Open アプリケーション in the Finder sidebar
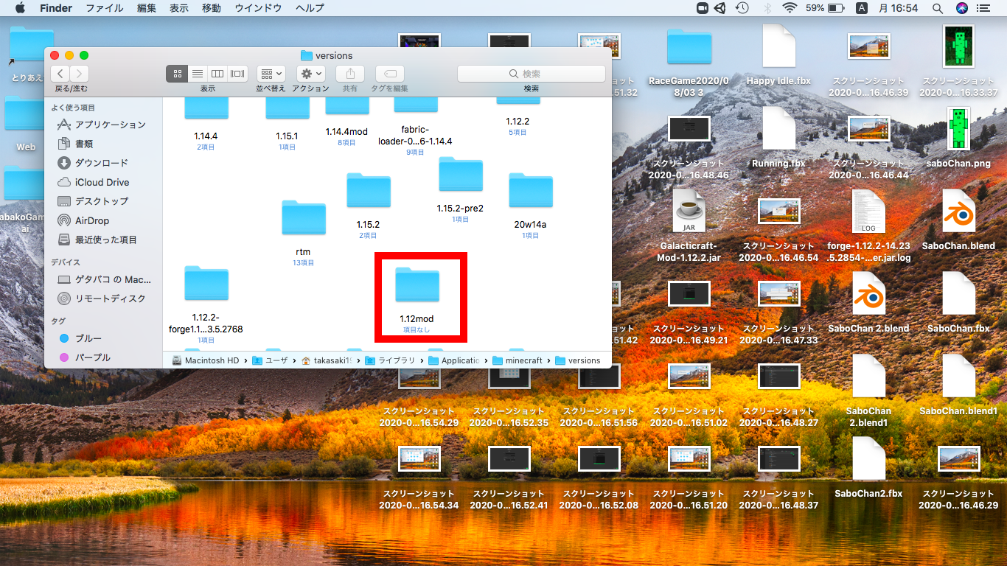The width and height of the screenshot is (1007, 566). pos(100,125)
